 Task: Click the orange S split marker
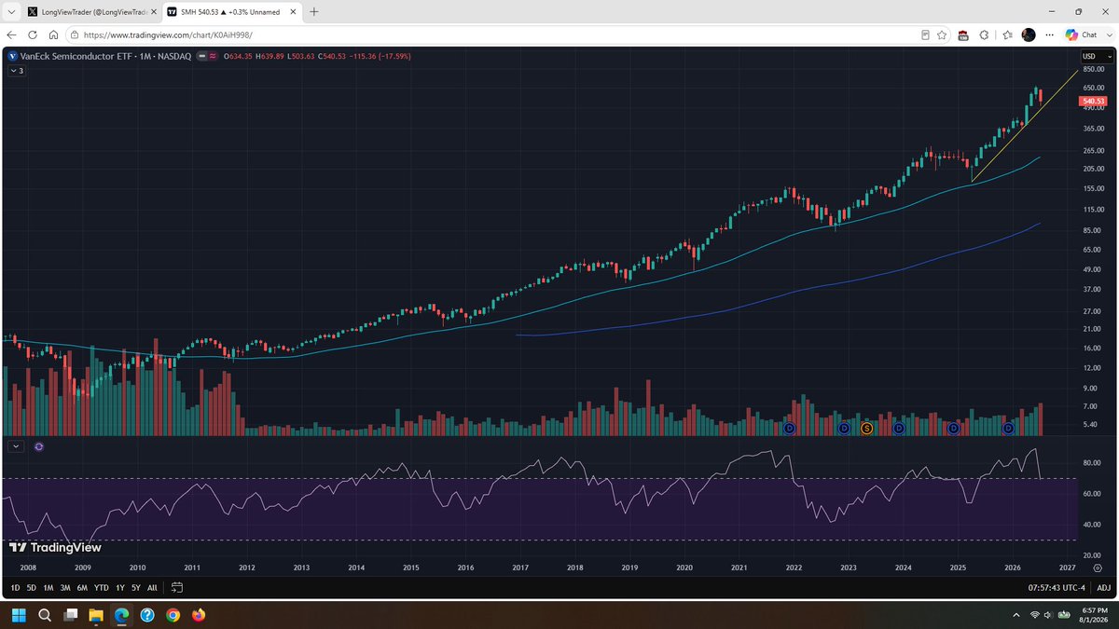point(866,428)
